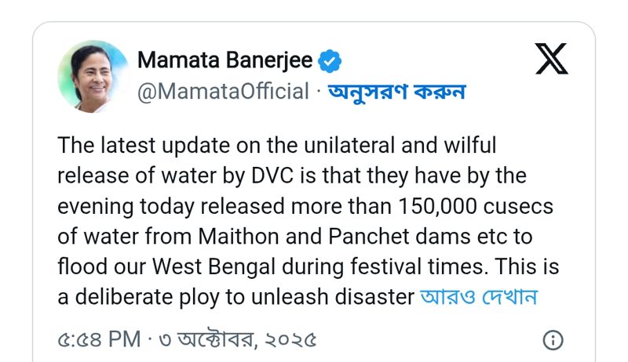Click the X logo on the tweet
This screenshot has height=362, width=628.
pos(551,59)
